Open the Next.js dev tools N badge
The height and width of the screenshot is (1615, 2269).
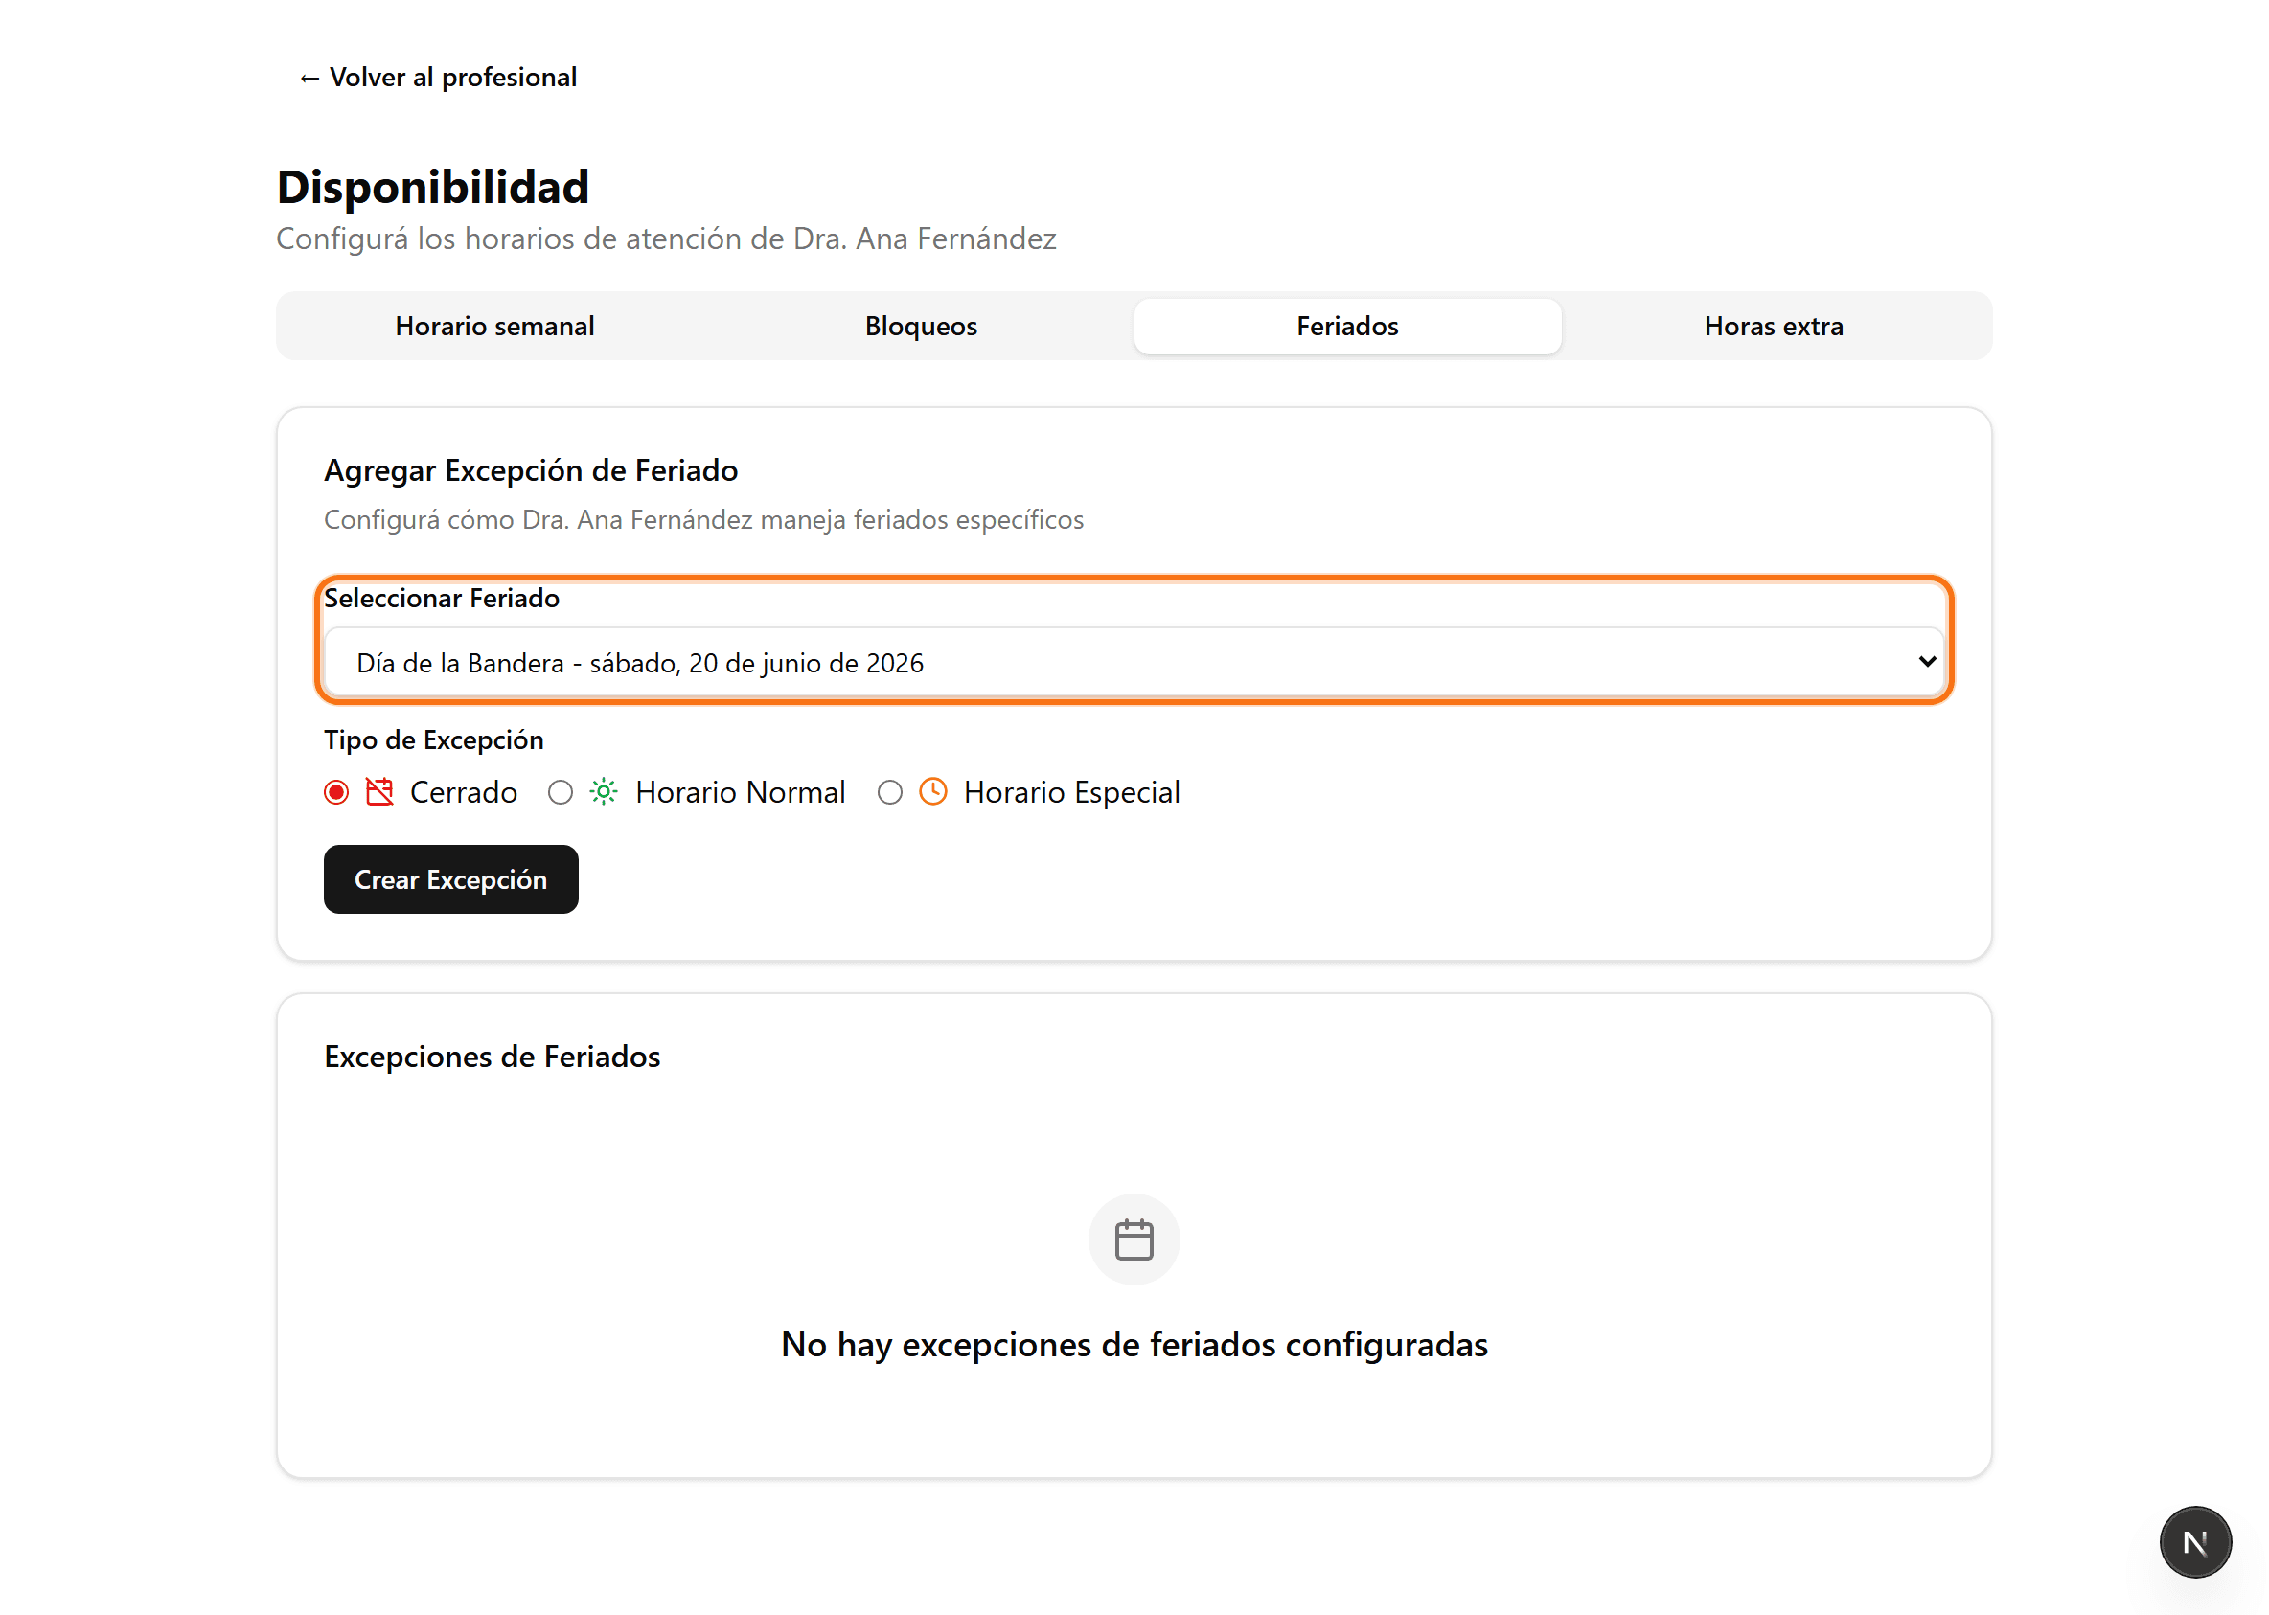click(x=2195, y=1542)
